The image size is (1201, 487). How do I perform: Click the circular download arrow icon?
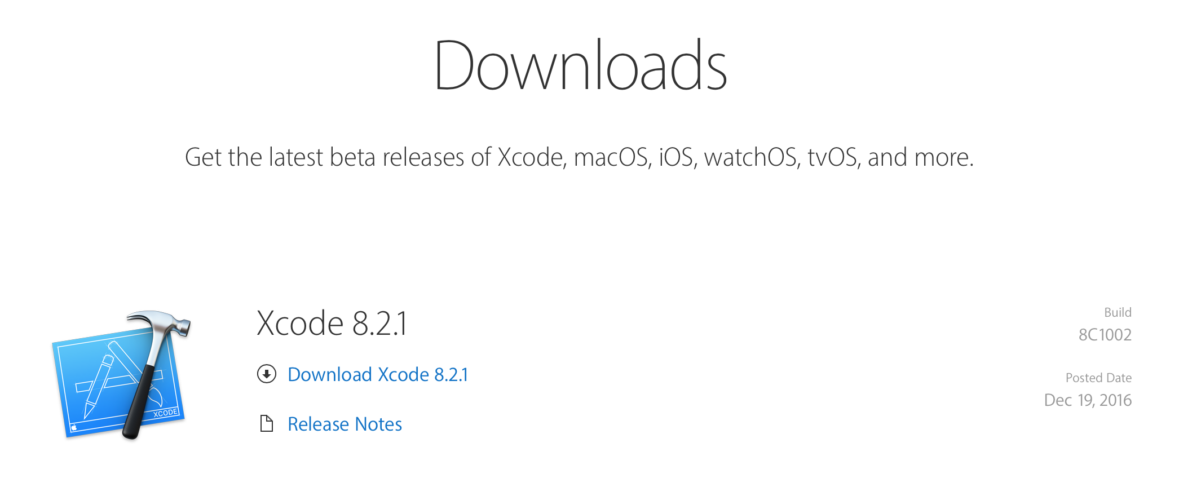click(x=267, y=374)
